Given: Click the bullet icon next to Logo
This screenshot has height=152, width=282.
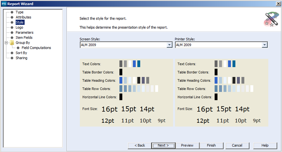Looking at the screenshot, I should [12, 28].
